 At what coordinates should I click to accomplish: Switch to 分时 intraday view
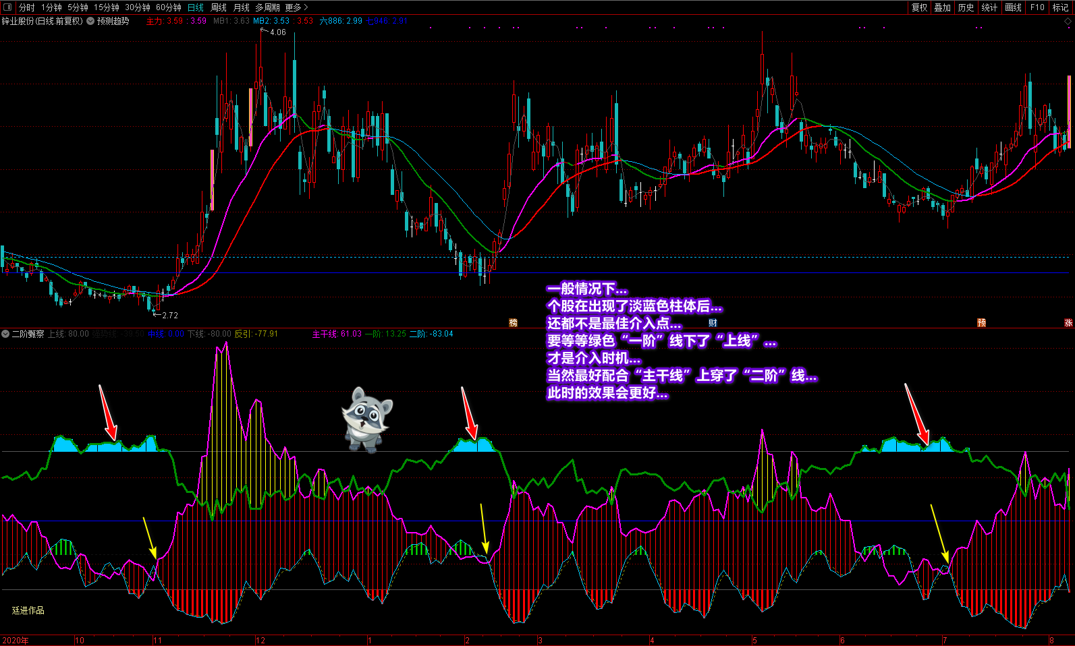[x=27, y=7]
